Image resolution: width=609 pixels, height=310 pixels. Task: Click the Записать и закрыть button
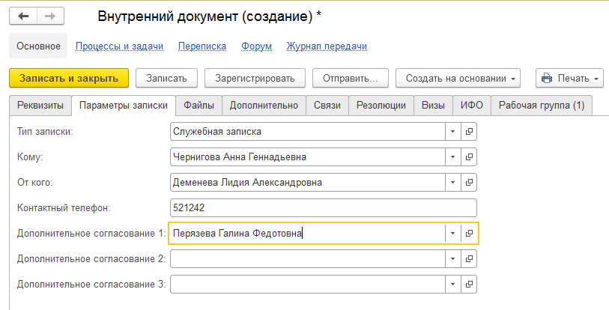coord(69,78)
